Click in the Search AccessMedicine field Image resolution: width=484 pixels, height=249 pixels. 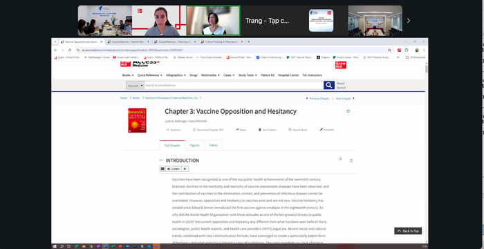coord(234,86)
